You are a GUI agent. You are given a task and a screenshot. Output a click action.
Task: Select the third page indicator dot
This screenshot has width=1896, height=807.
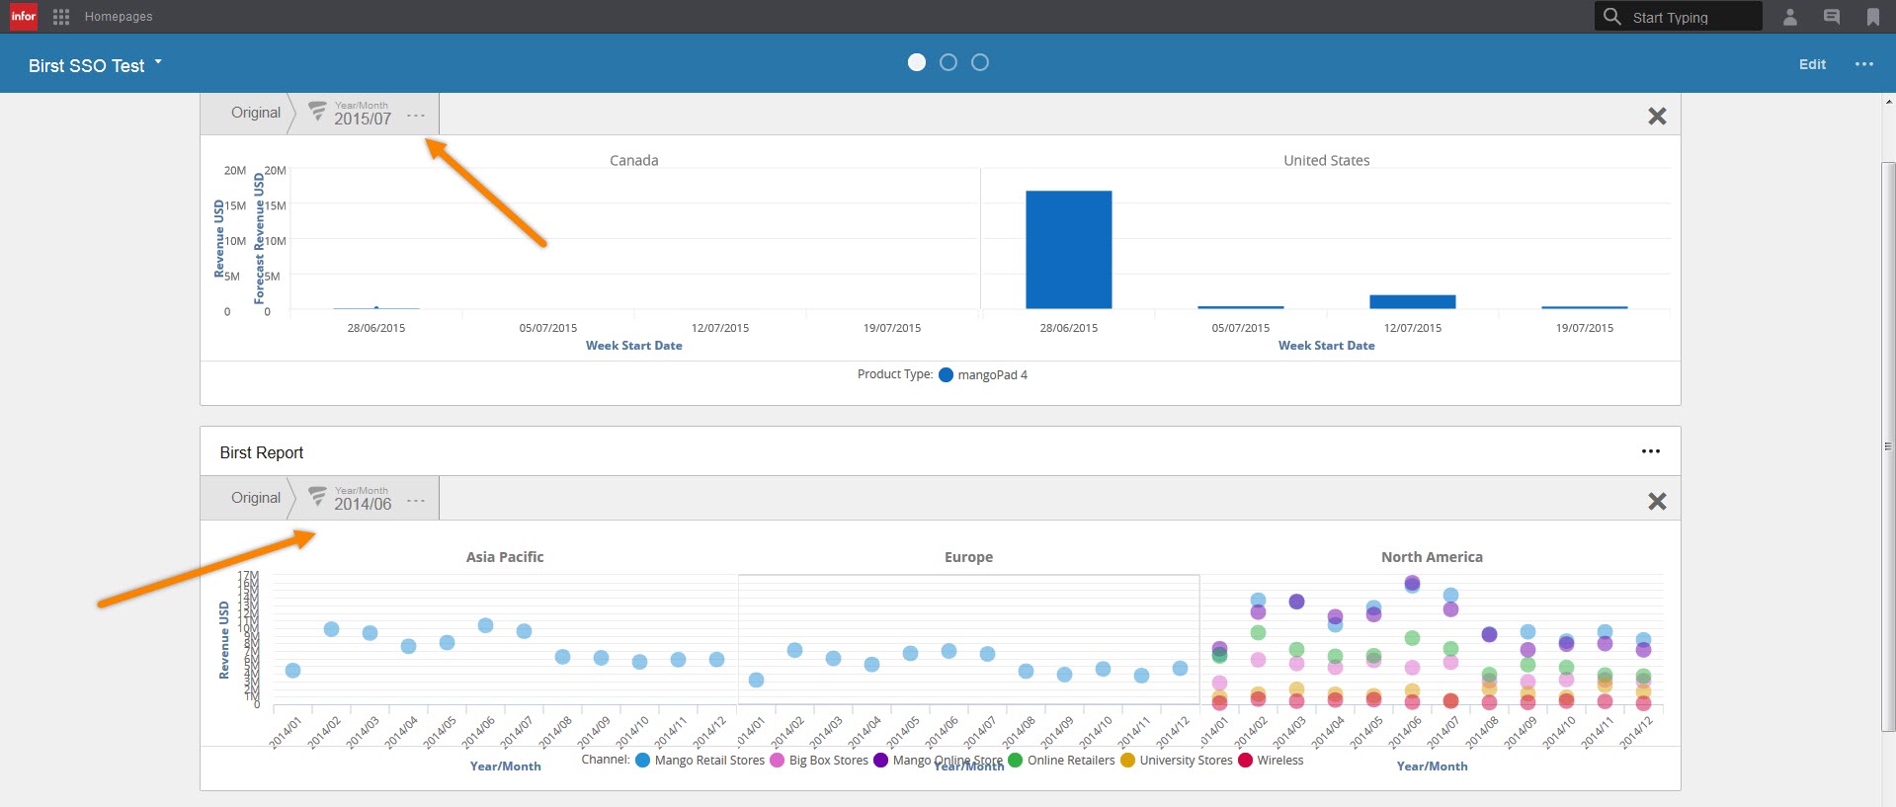(x=980, y=62)
